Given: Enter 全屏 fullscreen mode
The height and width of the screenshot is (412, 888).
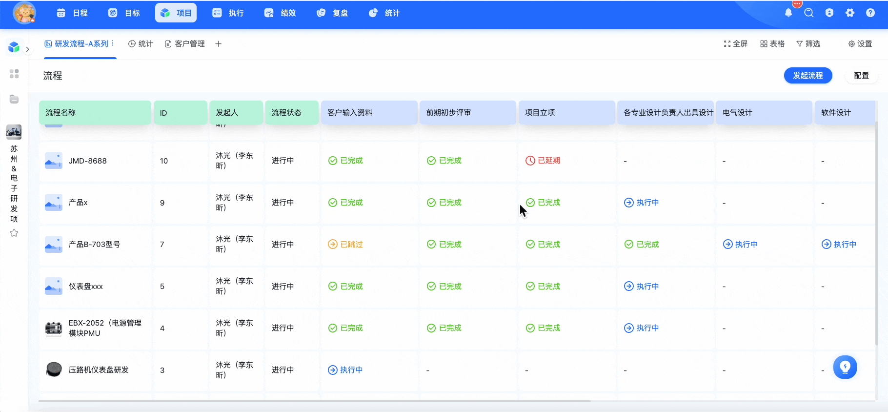Looking at the screenshot, I should click(736, 44).
